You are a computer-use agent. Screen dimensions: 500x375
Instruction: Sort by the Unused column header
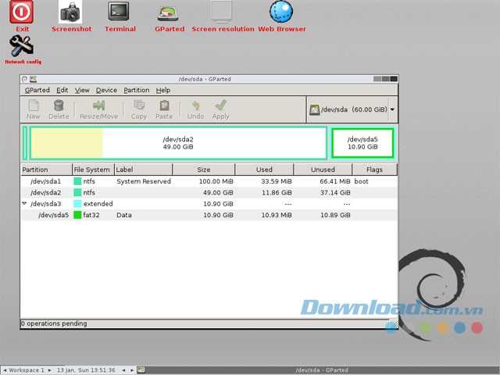click(x=323, y=170)
